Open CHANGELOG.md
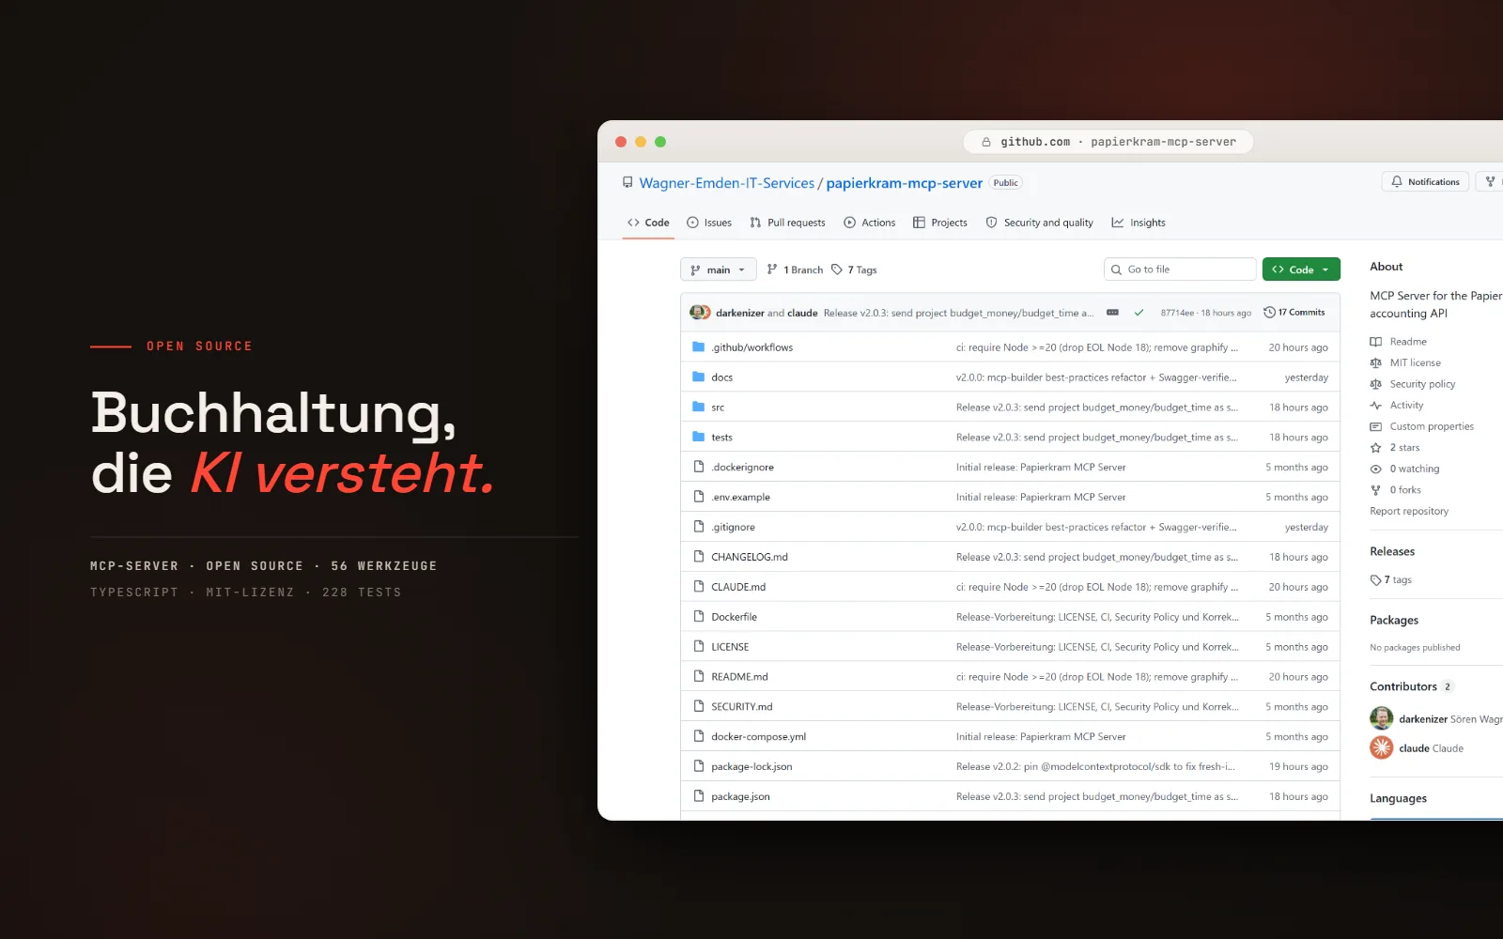1503x939 pixels. [750, 557]
